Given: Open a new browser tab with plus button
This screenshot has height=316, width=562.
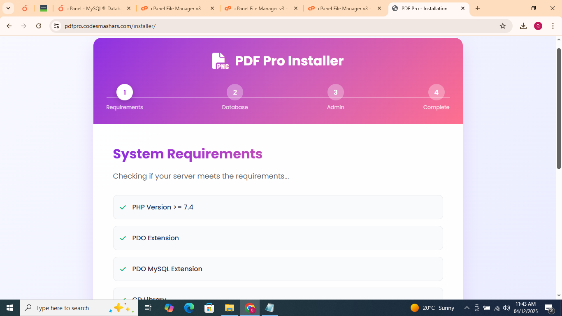Looking at the screenshot, I should click(x=478, y=8).
